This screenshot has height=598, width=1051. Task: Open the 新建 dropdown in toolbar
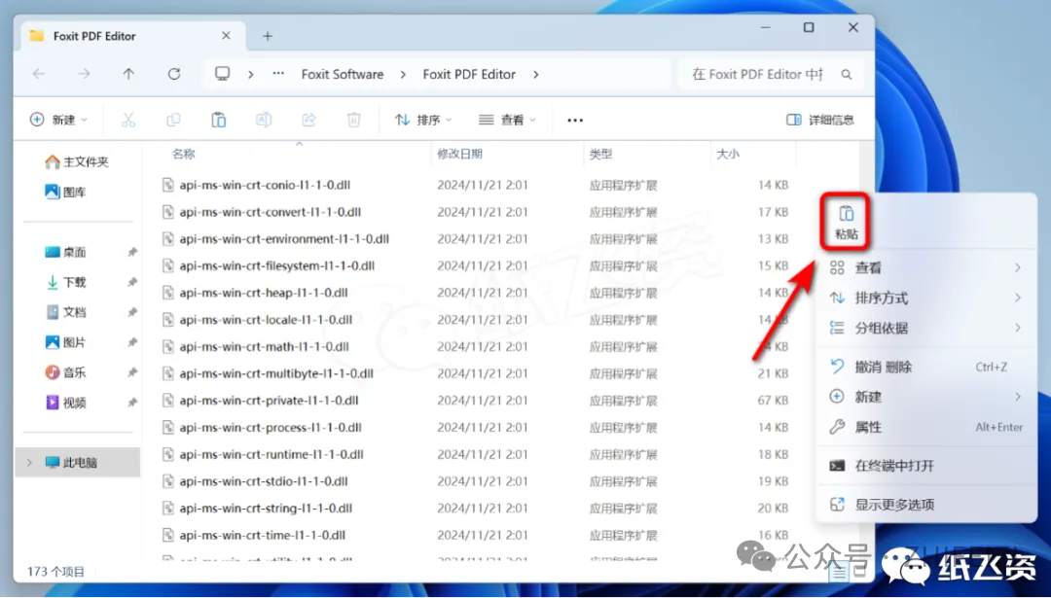(58, 120)
